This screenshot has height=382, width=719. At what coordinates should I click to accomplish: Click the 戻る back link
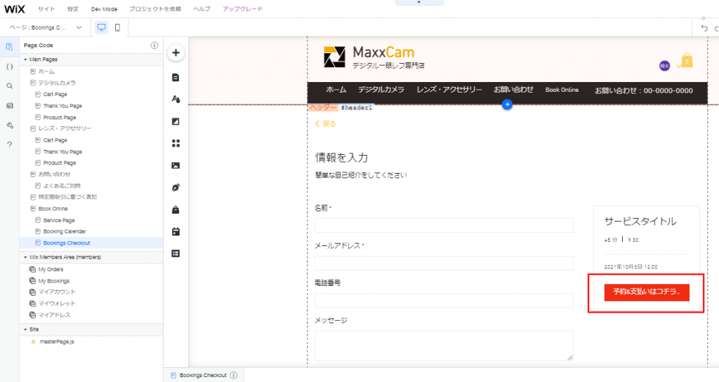[x=326, y=124]
